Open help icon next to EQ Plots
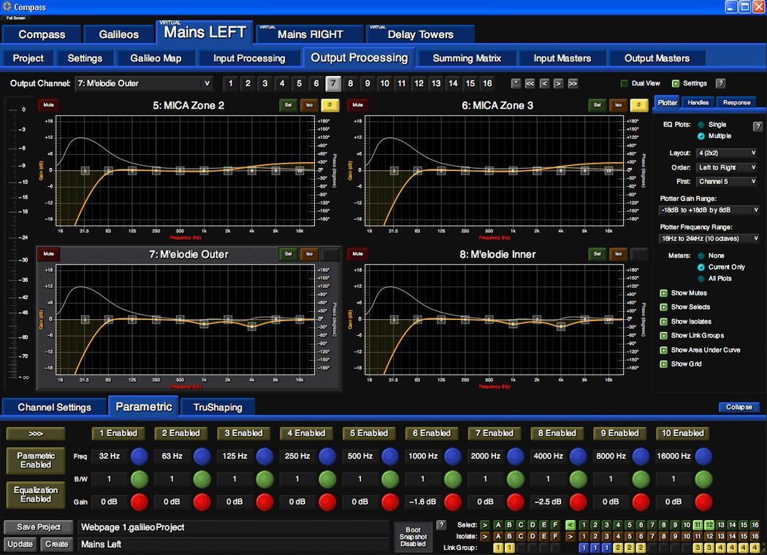This screenshot has width=767, height=555. coord(758,126)
